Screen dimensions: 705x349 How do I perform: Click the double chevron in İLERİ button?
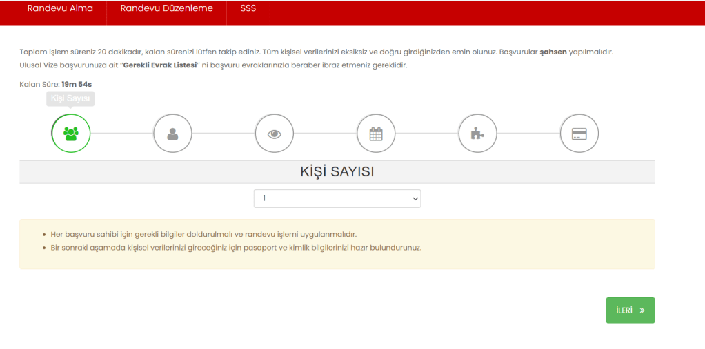(642, 310)
